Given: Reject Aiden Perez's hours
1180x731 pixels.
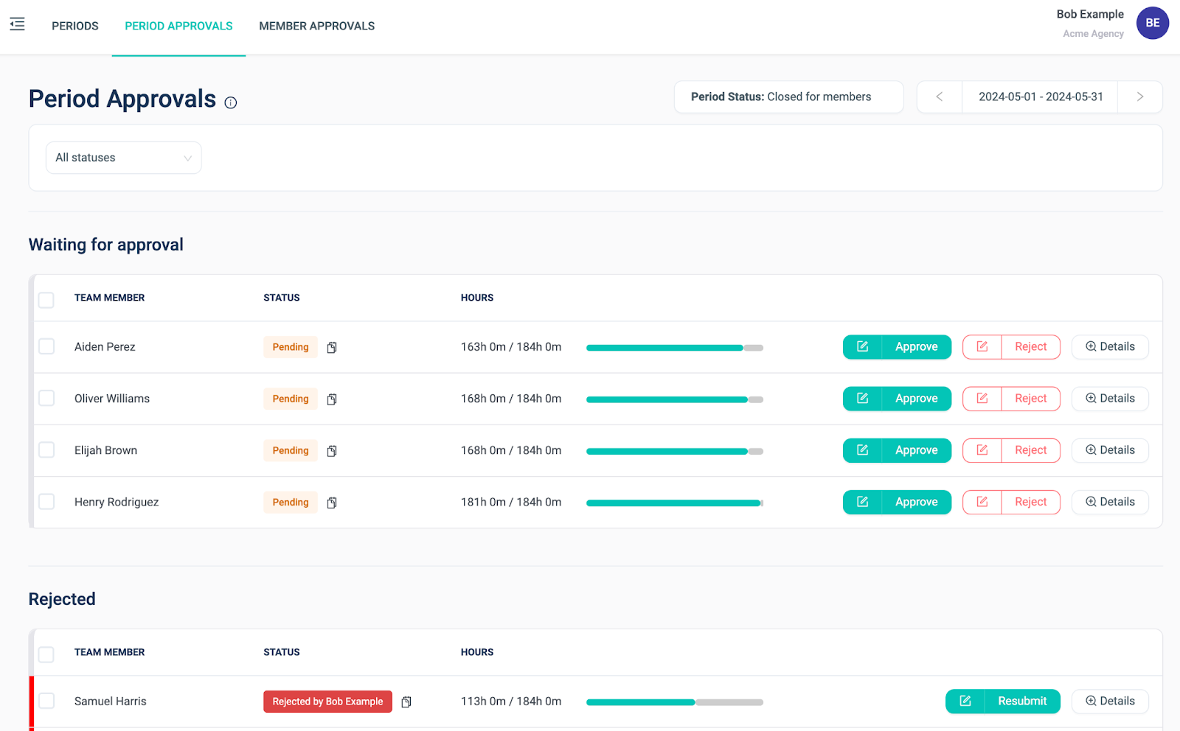Looking at the screenshot, I should coord(1031,347).
